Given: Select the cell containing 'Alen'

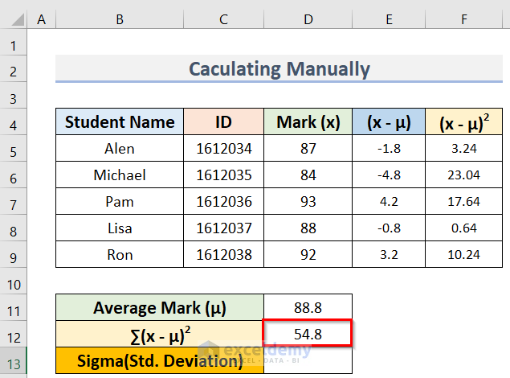Looking at the screenshot, I should click(120, 149).
